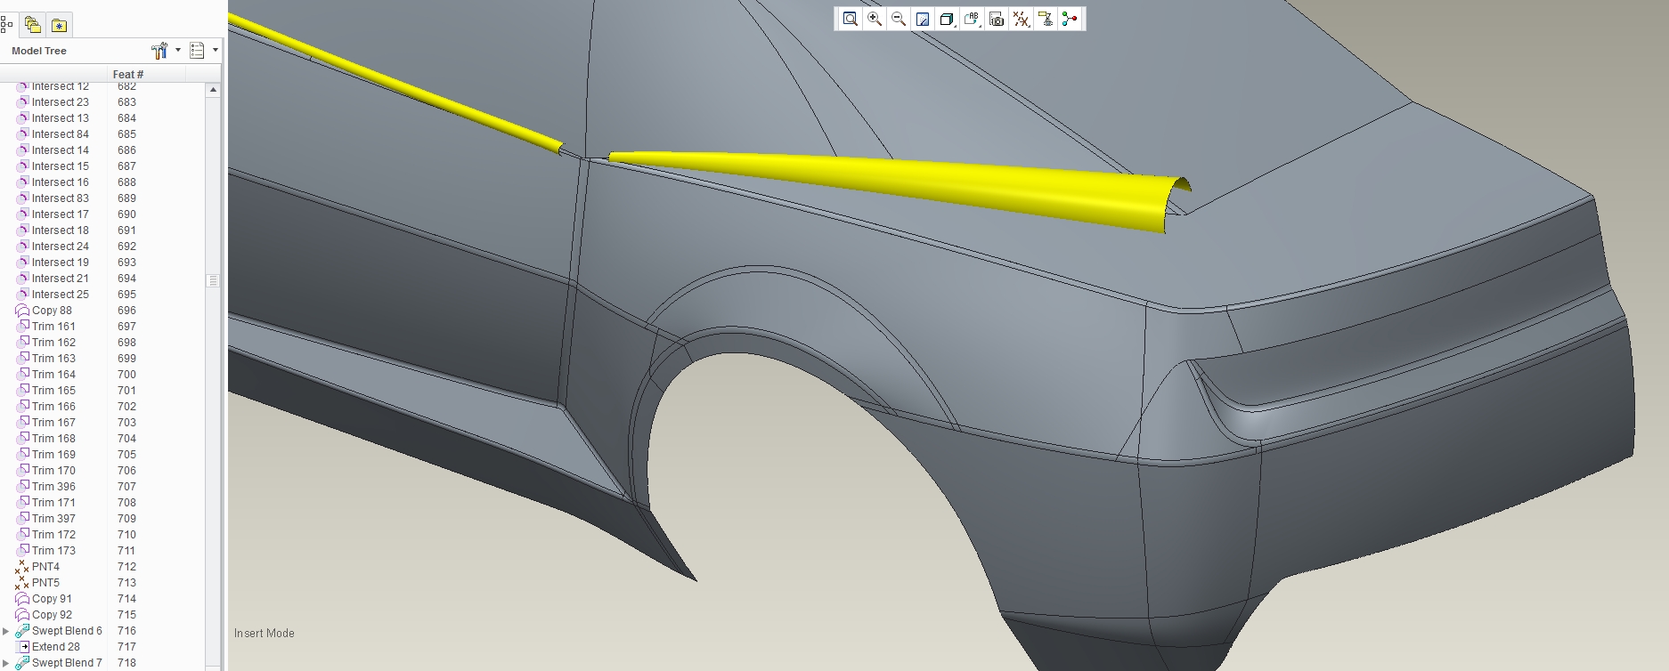
Task: Click the Copy 88 feature icon
Action: [23, 311]
